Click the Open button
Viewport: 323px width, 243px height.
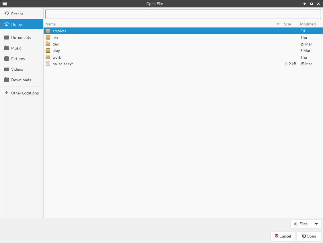tap(309, 236)
